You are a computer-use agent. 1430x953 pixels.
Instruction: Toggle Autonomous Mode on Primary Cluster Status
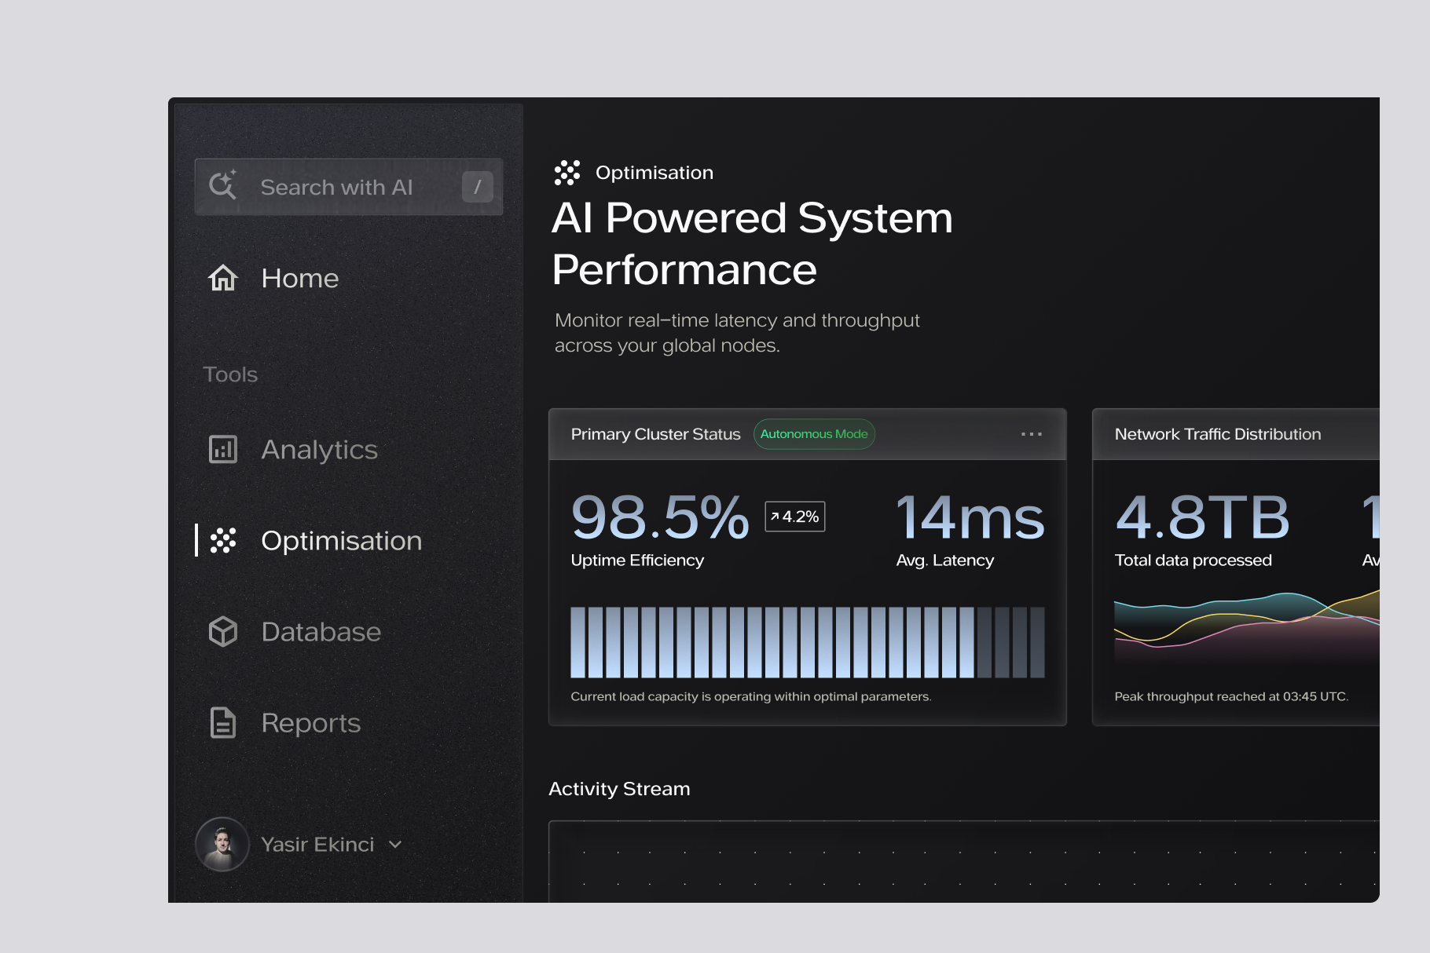pyautogui.click(x=814, y=433)
